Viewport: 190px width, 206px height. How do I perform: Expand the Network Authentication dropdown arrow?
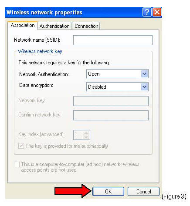pos(144,74)
